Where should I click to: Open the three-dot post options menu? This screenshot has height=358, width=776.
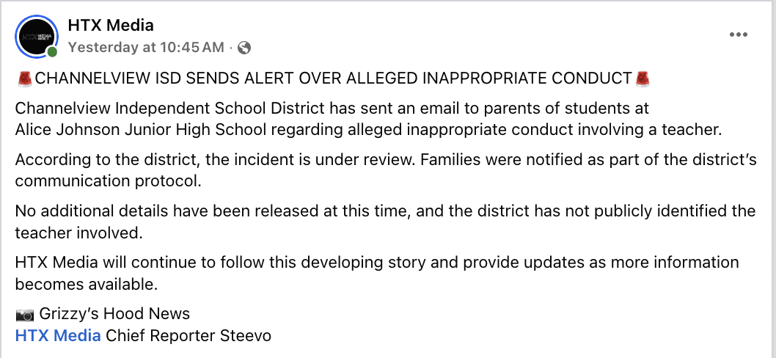737,34
